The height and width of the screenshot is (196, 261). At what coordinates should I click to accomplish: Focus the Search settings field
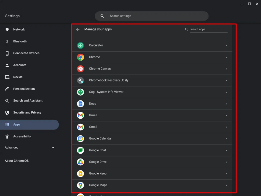[x=152, y=16]
